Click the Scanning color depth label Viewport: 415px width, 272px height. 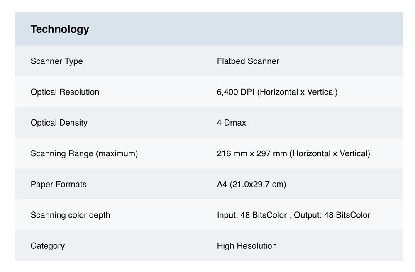[70, 215]
